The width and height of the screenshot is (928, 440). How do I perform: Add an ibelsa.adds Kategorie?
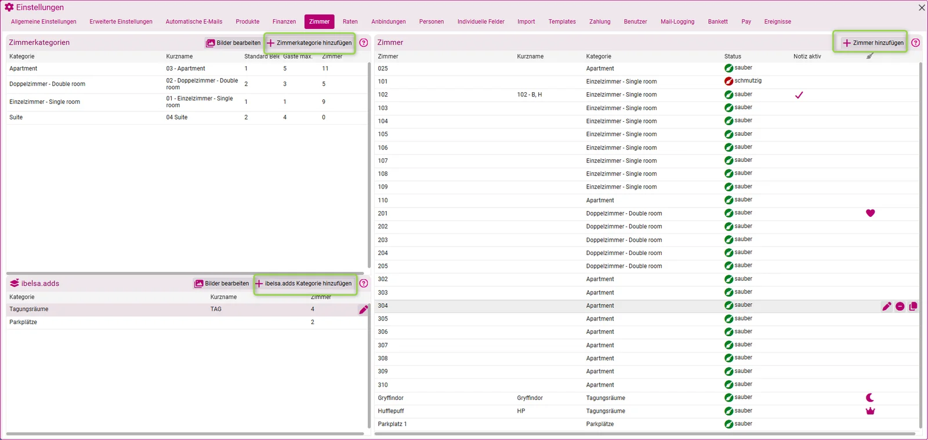[303, 283]
